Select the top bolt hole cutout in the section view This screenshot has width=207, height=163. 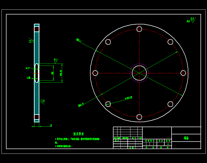37,29
